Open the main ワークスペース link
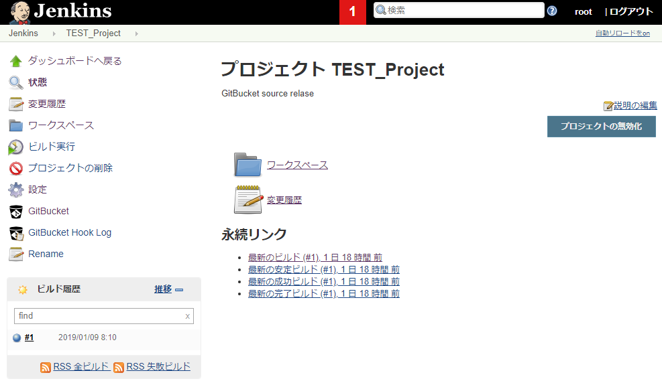 (297, 165)
